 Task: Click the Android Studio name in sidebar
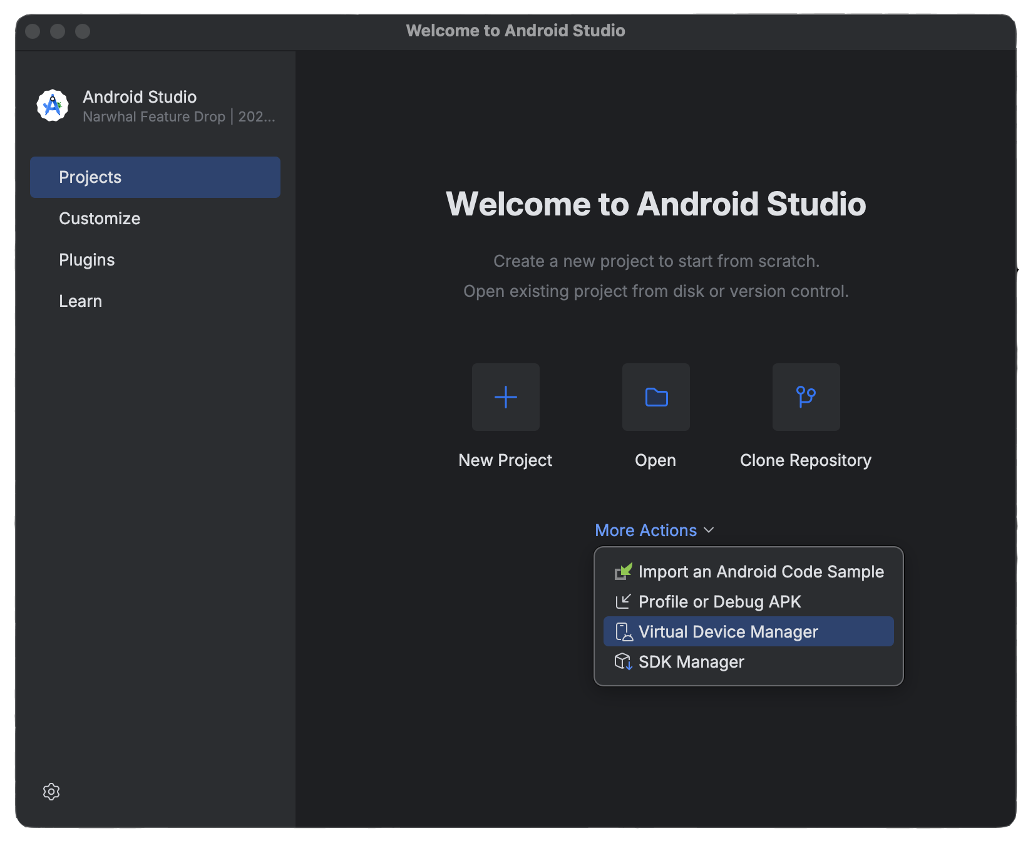pos(140,97)
